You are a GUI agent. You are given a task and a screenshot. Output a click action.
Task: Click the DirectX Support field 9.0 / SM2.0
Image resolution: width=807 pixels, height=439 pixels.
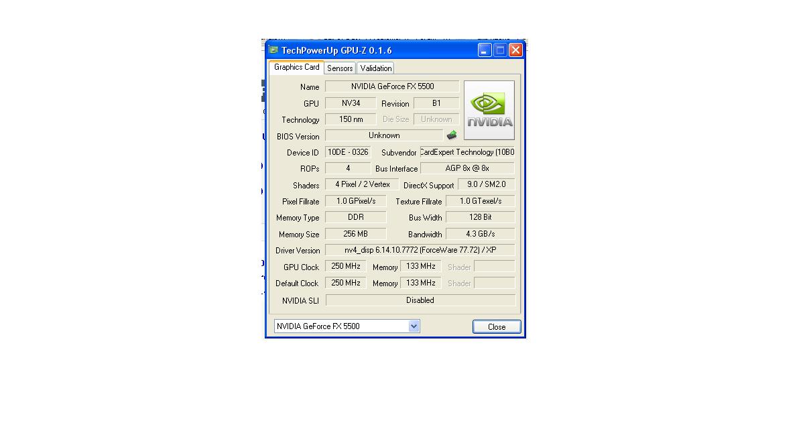click(x=487, y=184)
